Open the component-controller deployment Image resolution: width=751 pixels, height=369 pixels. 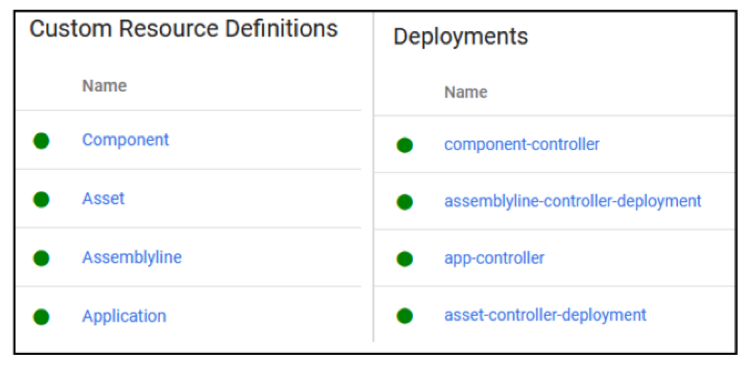[521, 144]
